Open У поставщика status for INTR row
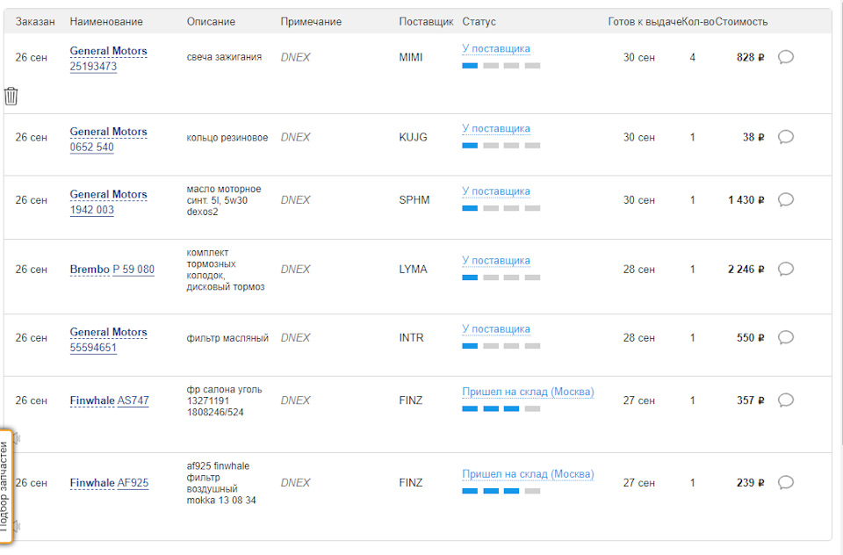The image size is (843, 555). click(495, 329)
